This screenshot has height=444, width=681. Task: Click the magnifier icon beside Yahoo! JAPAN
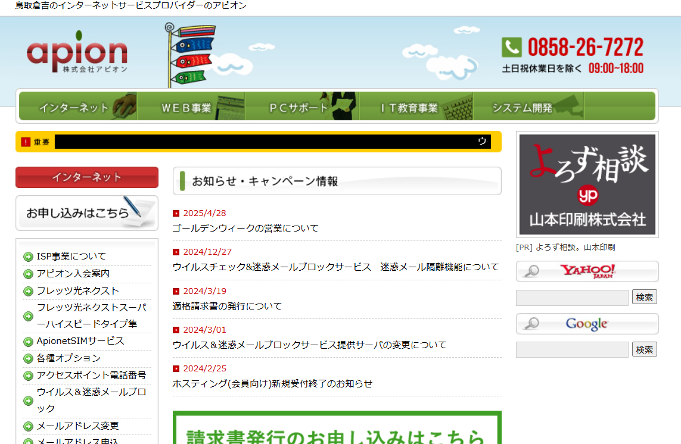(533, 271)
